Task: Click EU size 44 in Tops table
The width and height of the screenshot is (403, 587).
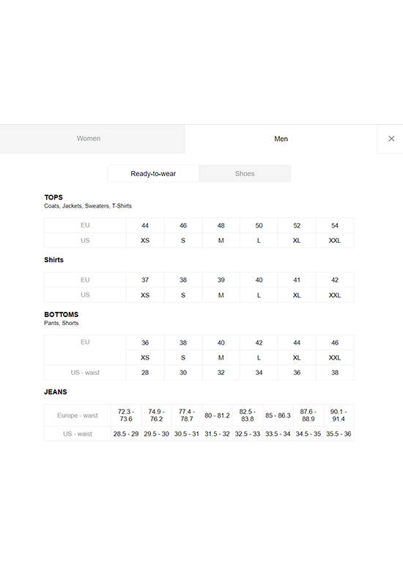Action: point(145,225)
